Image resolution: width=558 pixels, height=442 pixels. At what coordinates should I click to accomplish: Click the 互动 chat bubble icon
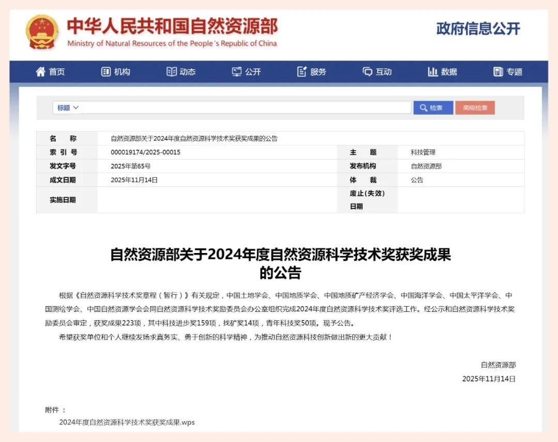click(367, 72)
